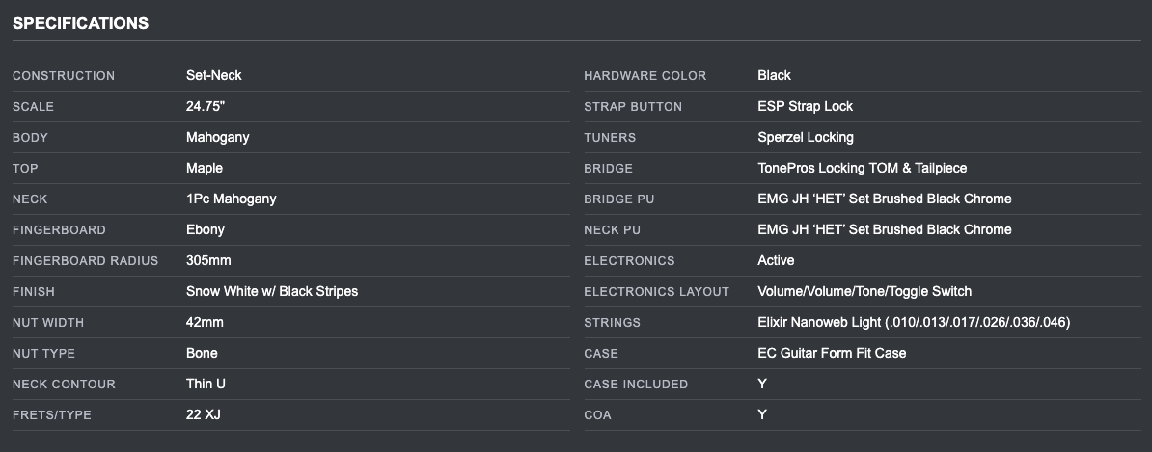Select the 24.75" scale value
This screenshot has height=452, width=1152.
(206, 106)
